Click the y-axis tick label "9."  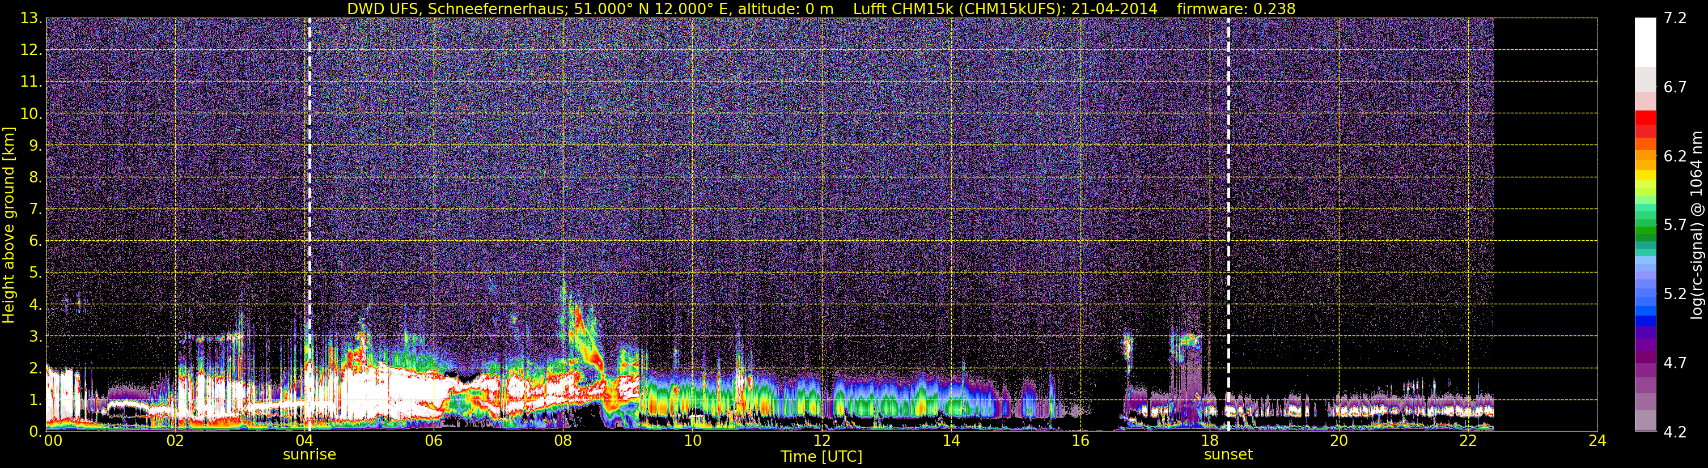click(35, 146)
